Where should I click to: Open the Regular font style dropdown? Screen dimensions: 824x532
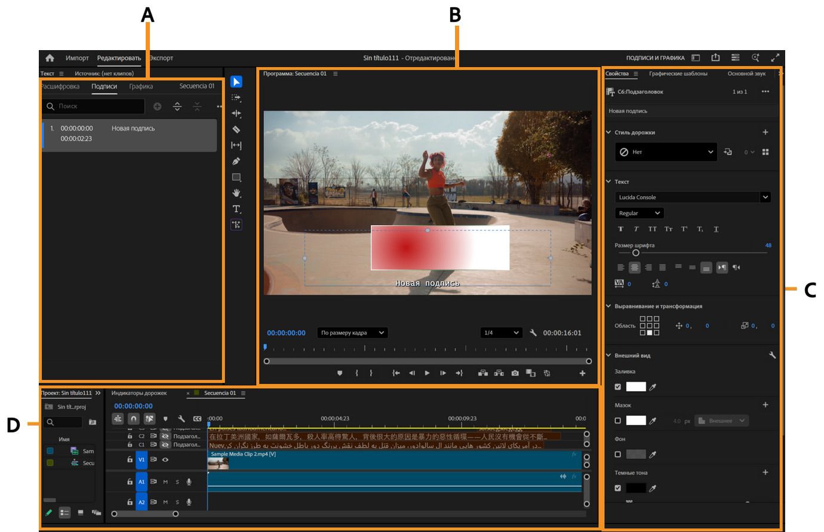[x=639, y=213]
